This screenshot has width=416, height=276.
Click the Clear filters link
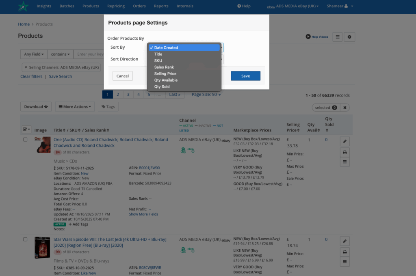tap(31, 76)
